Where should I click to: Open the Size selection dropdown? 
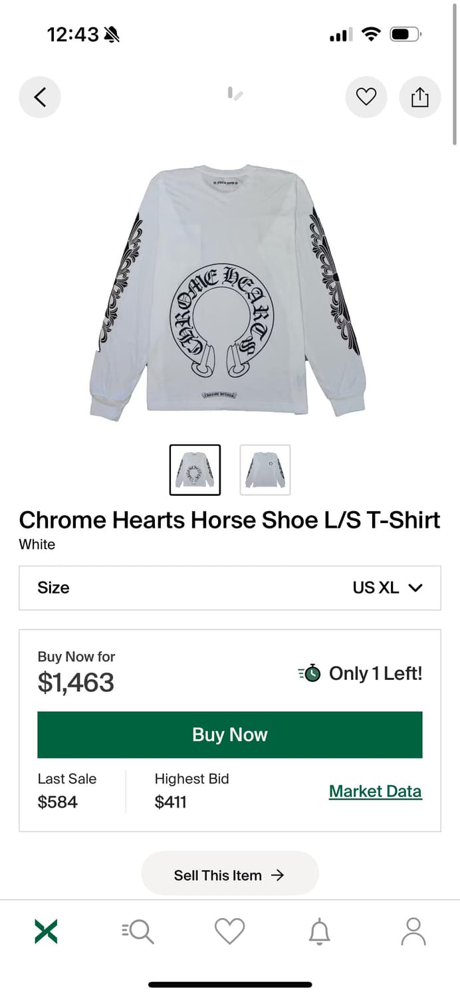229,588
